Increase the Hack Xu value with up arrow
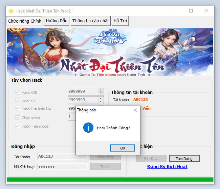This screenshot has height=189, width=220. pyautogui.click(x=101, y=98)
